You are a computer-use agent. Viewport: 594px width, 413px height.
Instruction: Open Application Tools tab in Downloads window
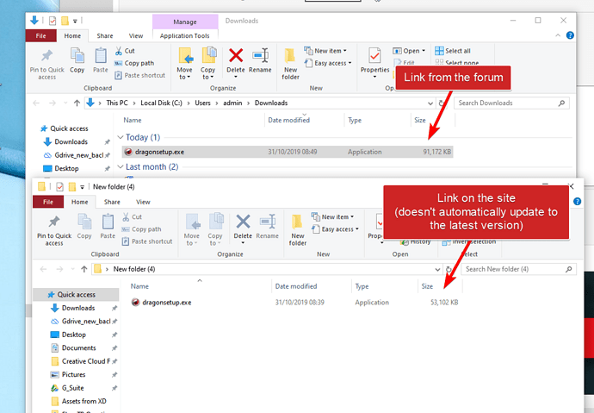tap(184, 35)
